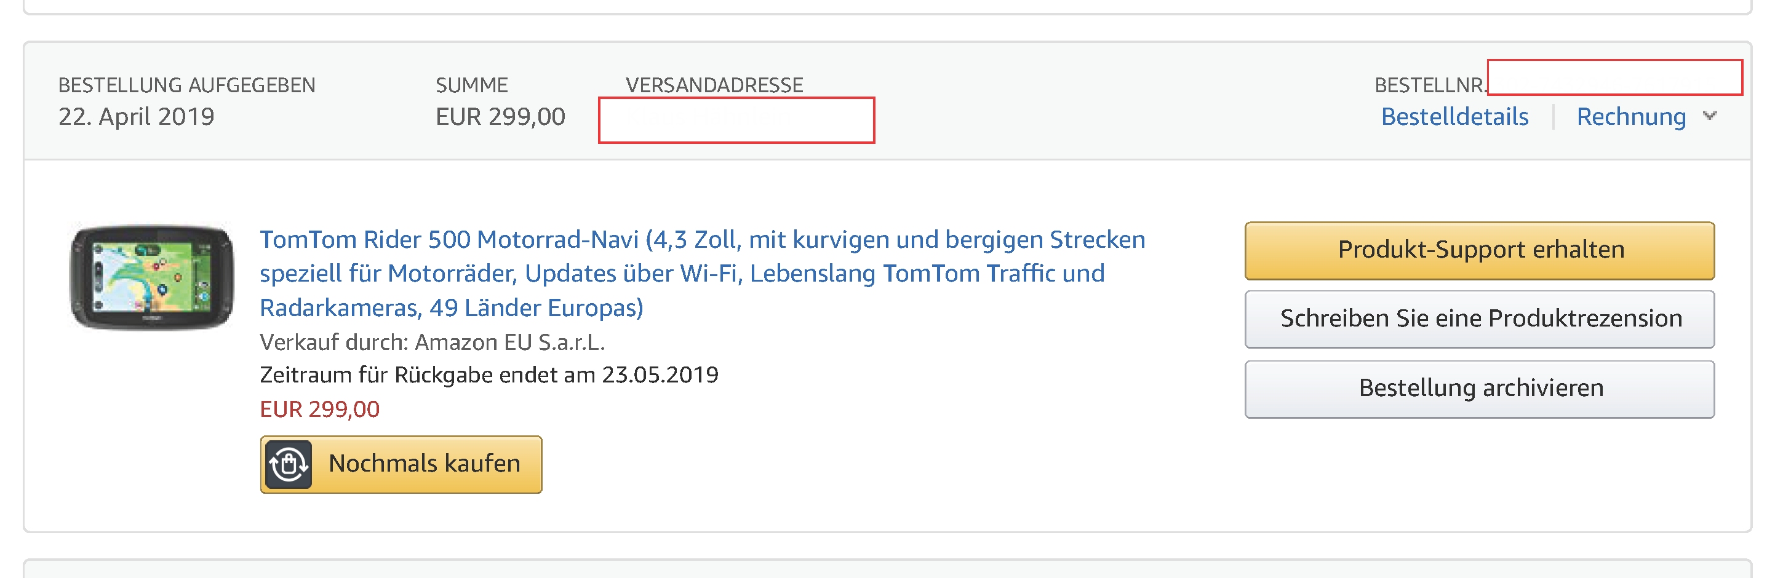Click Schreiben Sie eine Produktrezension
Image resolution: width=1767 pixels, height=578 pixels.
1479,319
